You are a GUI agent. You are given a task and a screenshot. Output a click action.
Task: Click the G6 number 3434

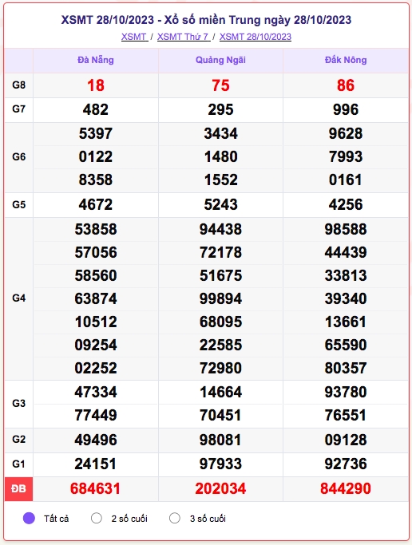tap(220, 134)
